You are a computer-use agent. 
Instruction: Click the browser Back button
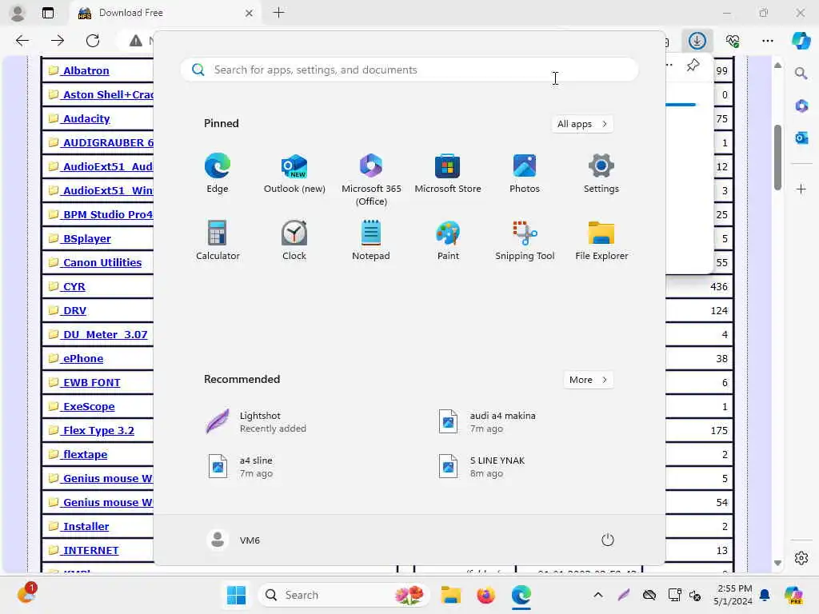22,40
